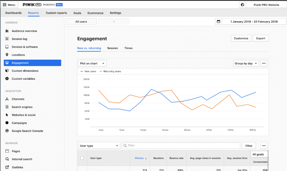The image size is (287, 171).
Task: Click the Internal search magnifier icon
Action: pyautogui.click(x=7, y=159)
